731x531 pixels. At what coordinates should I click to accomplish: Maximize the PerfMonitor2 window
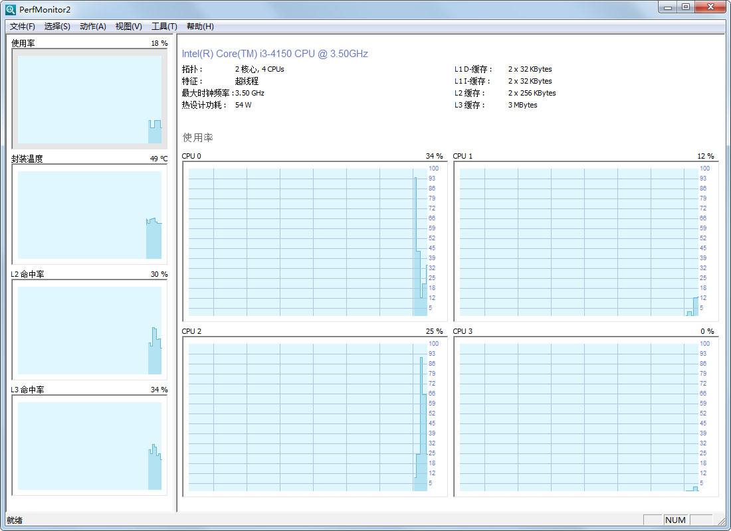tap(686, 7)
